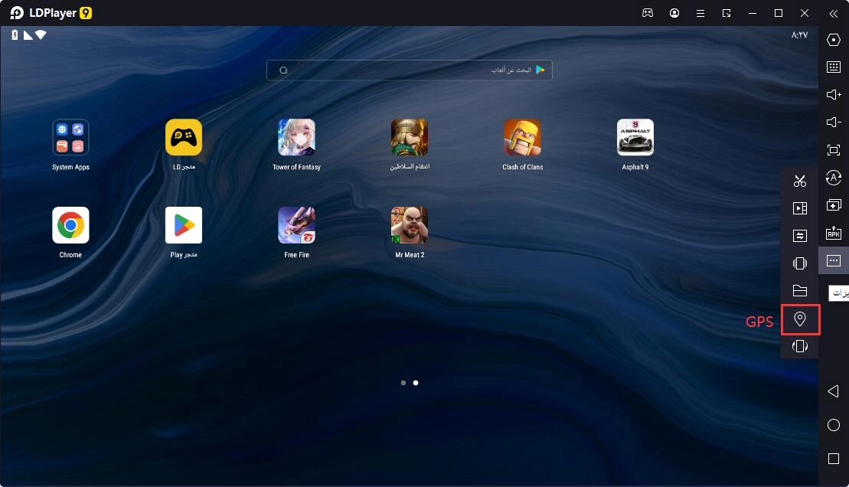Open the video recorder tool

(800, 208)
